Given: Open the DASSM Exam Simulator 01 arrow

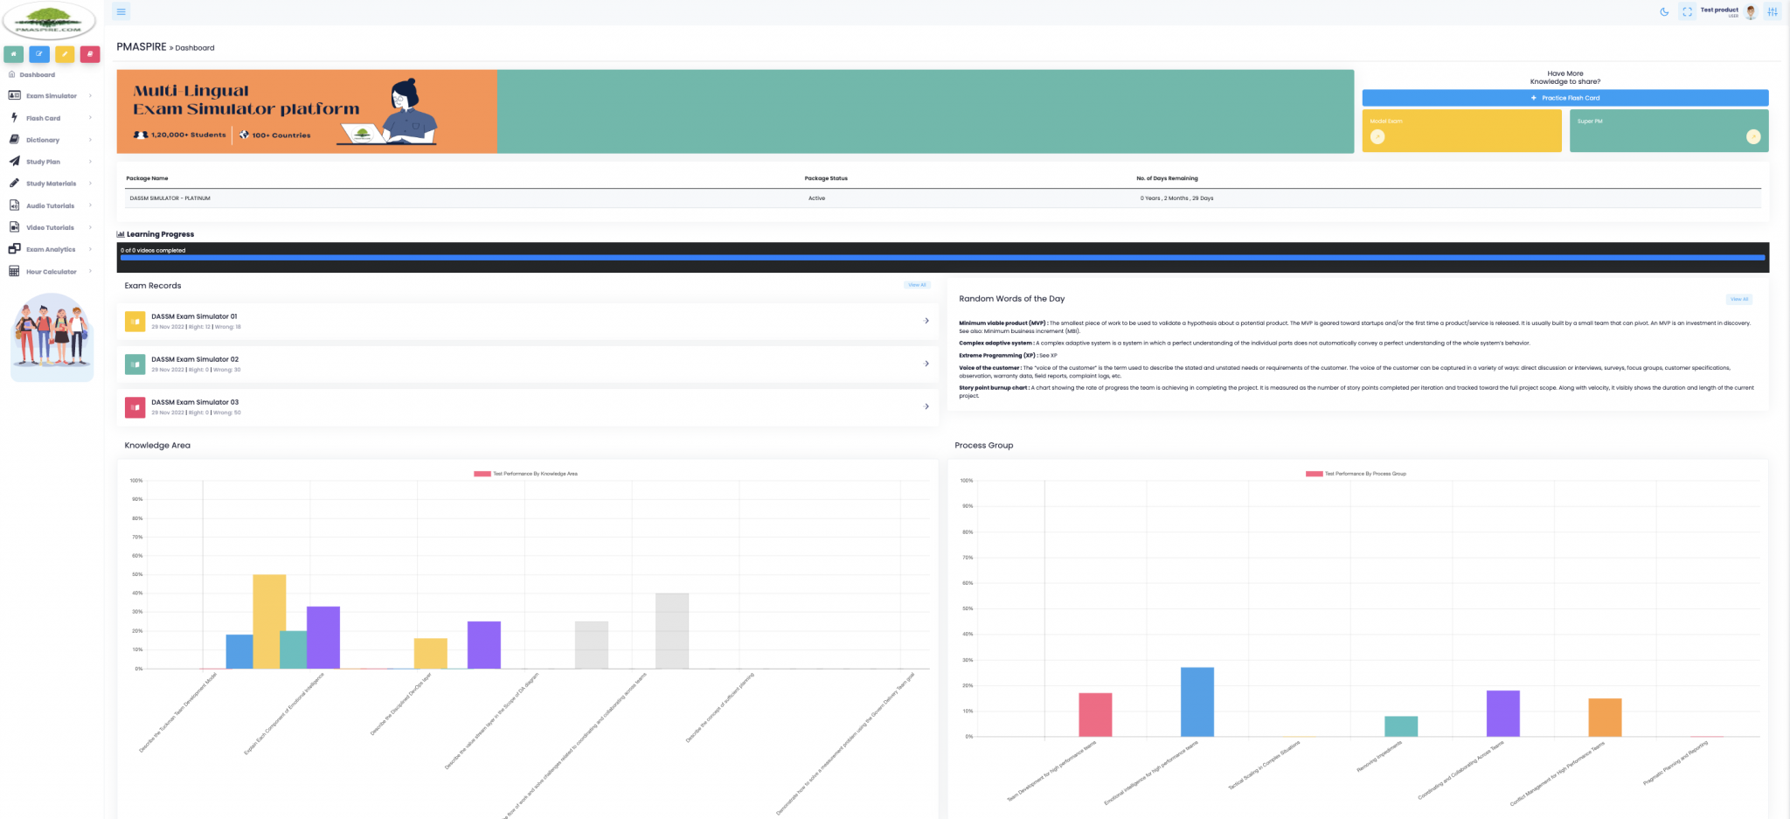Looking at the screenshot, I should click(x=926, y=321).
